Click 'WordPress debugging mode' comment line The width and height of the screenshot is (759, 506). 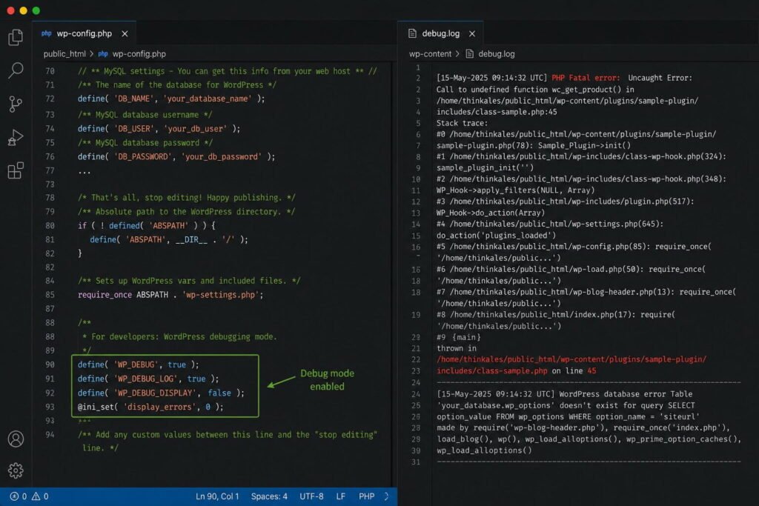[179, 336]
